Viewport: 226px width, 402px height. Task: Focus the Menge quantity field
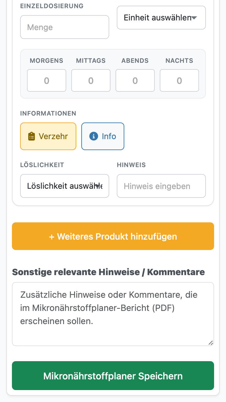(65, 27)
